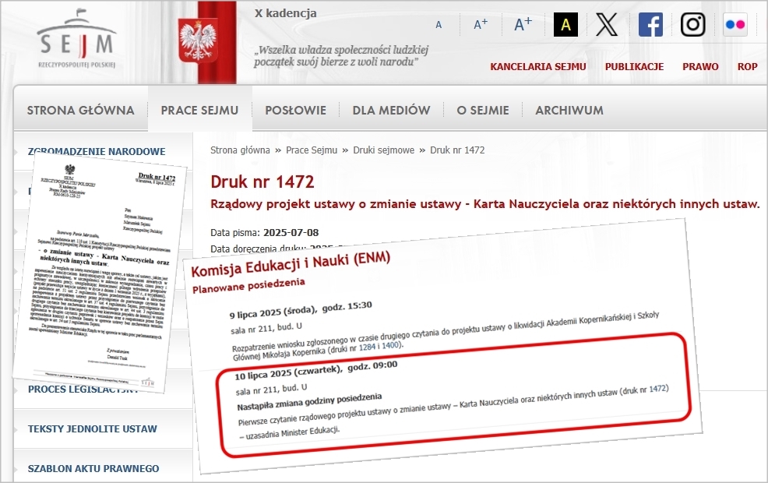The height and width of the screenshot is (483, 768).
Task: Open the Sejm Instagram profile
Action: click(x=693, y=24)
